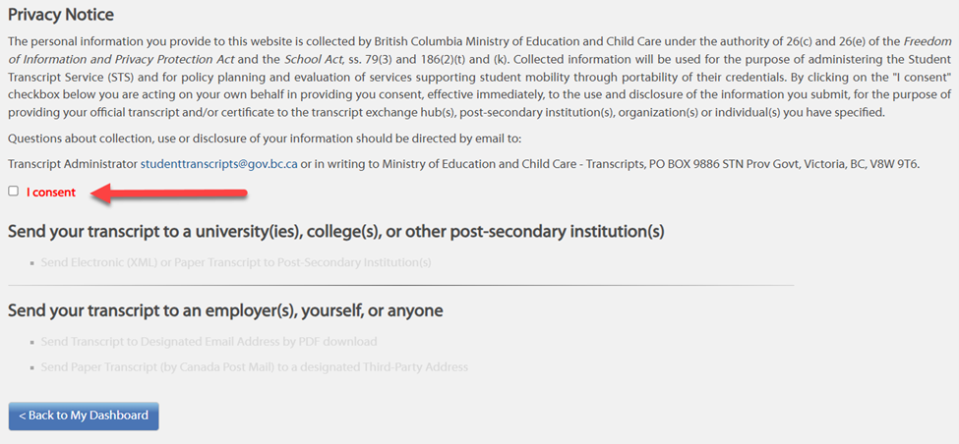This screenshot has height=444, width=959.
Task: Click the red "I consent" label
Action: click(x=51, y=193)
